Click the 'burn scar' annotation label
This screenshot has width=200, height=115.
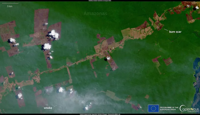coord(175,32)
